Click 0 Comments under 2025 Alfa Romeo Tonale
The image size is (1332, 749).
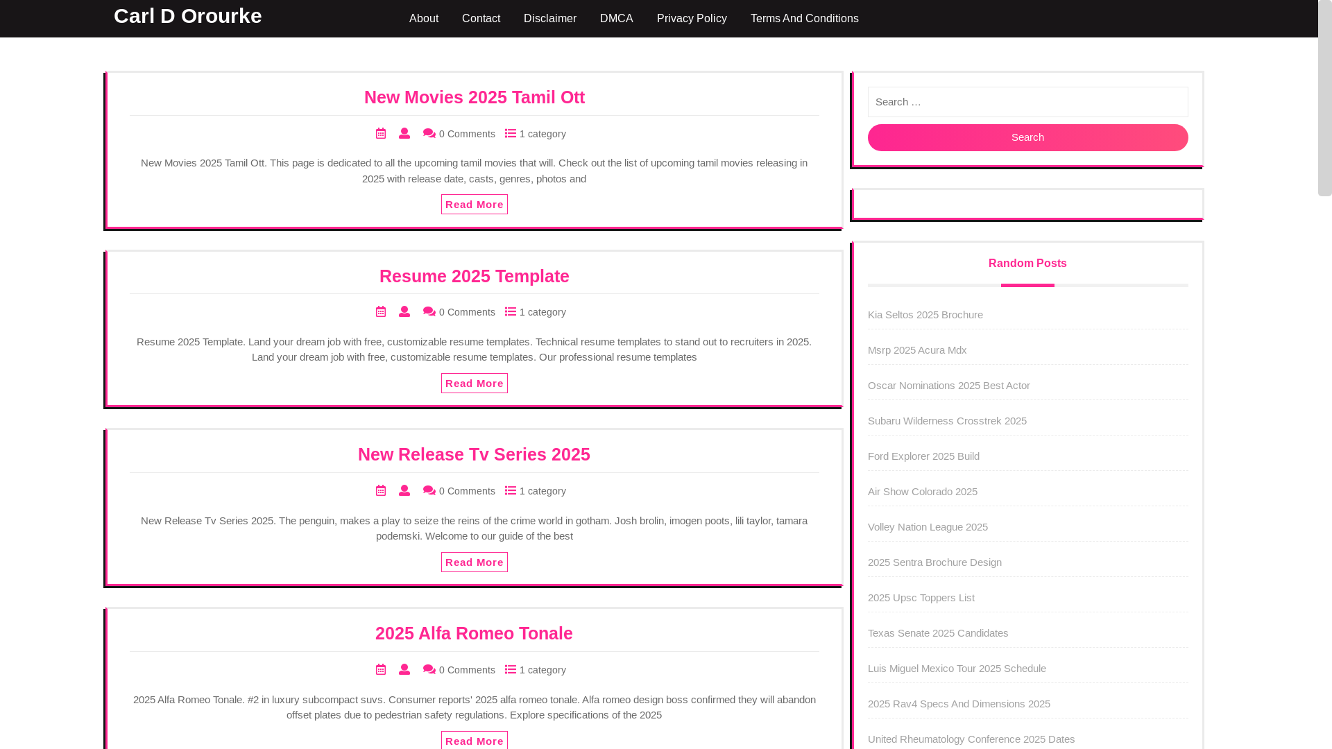(467, 670)
